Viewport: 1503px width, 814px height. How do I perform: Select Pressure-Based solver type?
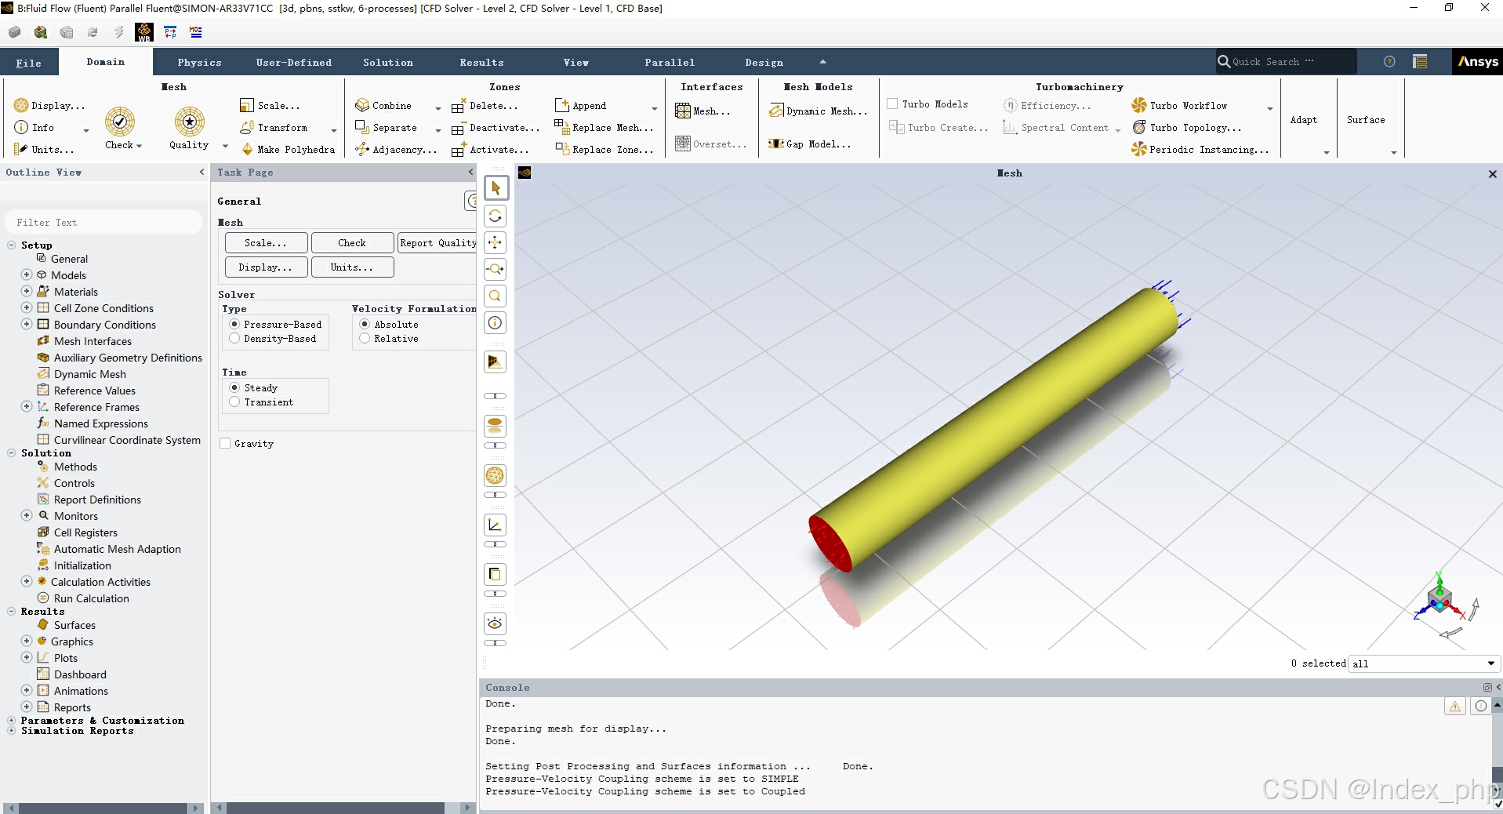(x=234, y=325)
